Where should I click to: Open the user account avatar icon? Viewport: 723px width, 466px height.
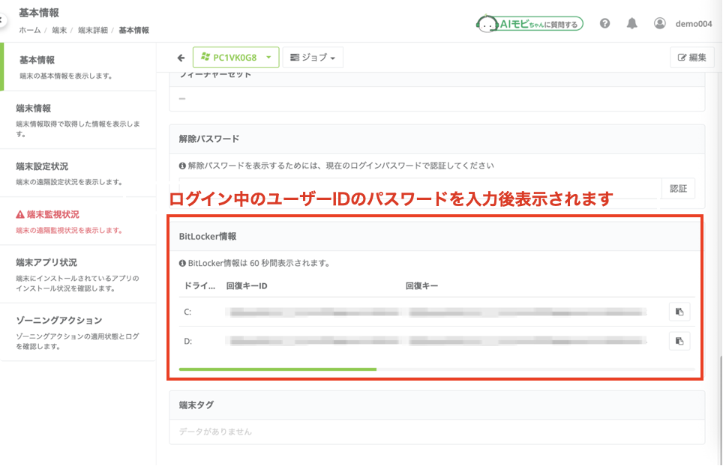tap(660, 23)
